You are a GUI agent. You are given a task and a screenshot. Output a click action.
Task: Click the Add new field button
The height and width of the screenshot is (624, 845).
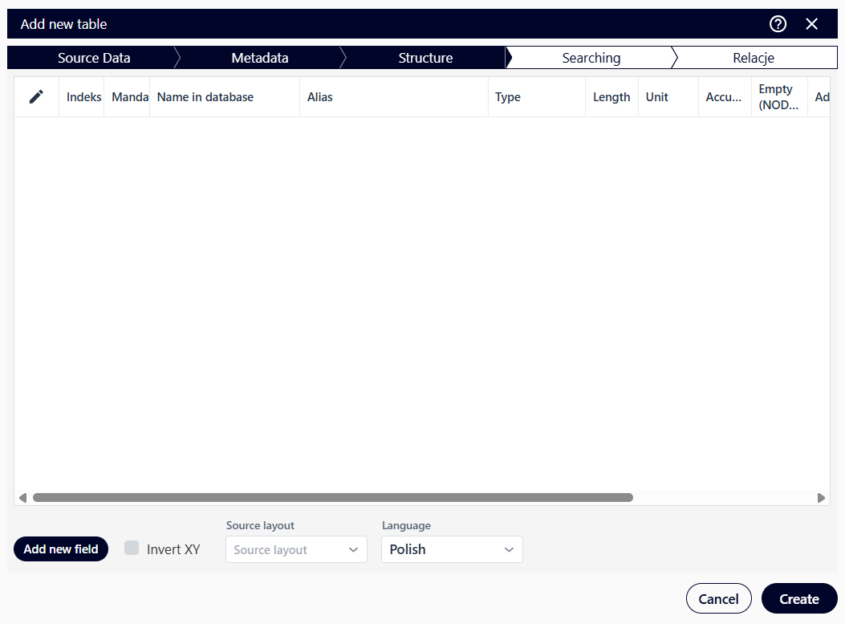pos(60,549)
